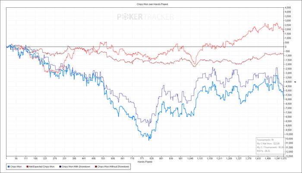The image size is (302, 173).
Task: Click the 'Tournaments: 78' stat line
Action: point(265,140)
